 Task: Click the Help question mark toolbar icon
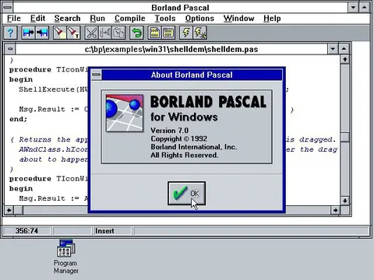click(10, 33)
